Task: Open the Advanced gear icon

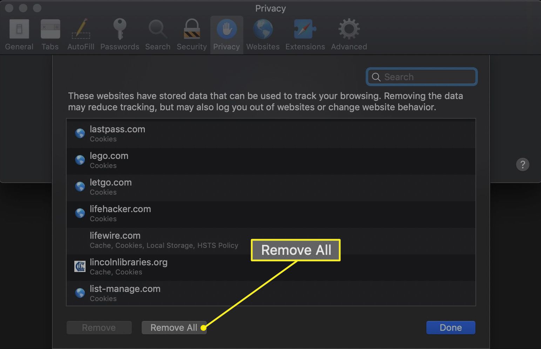Action: pyautogui.click(x=349, y=29)
